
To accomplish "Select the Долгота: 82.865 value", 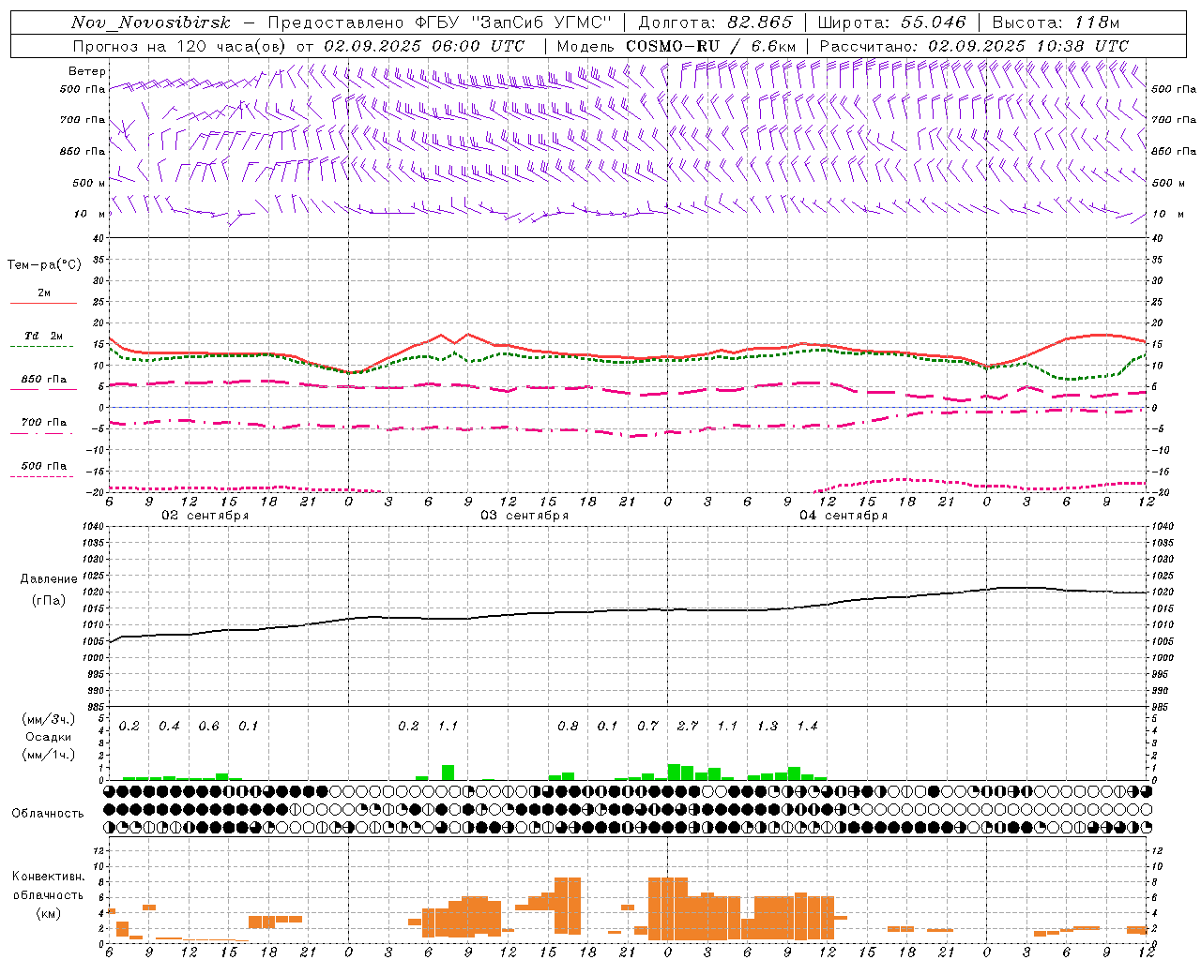I will click(x=715, y=22).
